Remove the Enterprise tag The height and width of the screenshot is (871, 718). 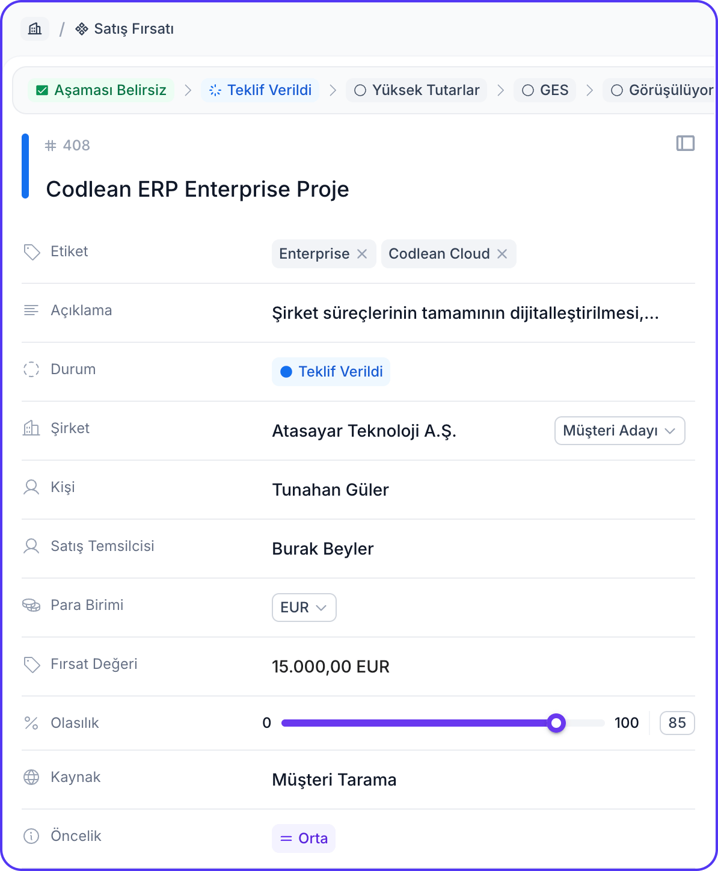click(362, 254)
